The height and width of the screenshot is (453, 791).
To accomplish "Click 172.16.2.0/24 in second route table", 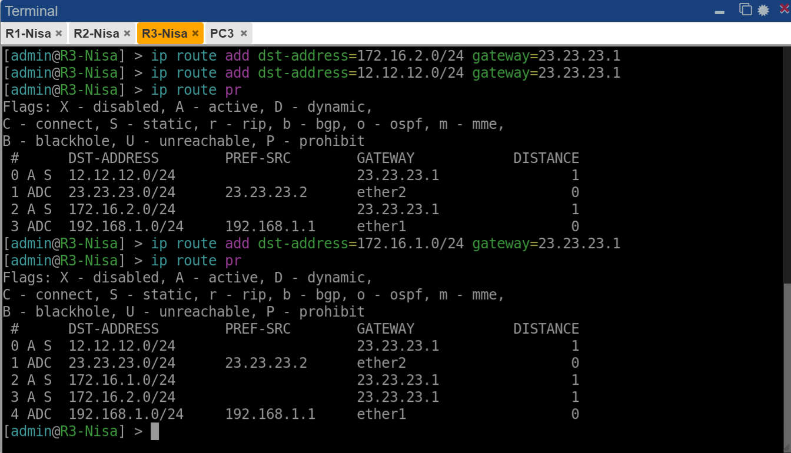I will [122, 397].
